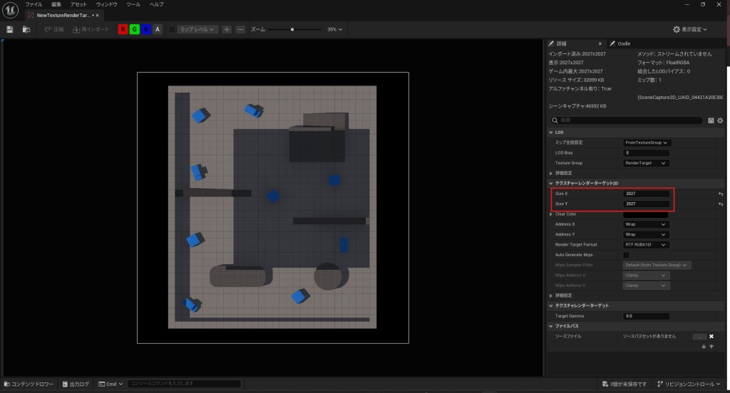The height and width of the screenshot is (393, 730).
Task: Click the browse to asset icon
Action: (26, 29)
